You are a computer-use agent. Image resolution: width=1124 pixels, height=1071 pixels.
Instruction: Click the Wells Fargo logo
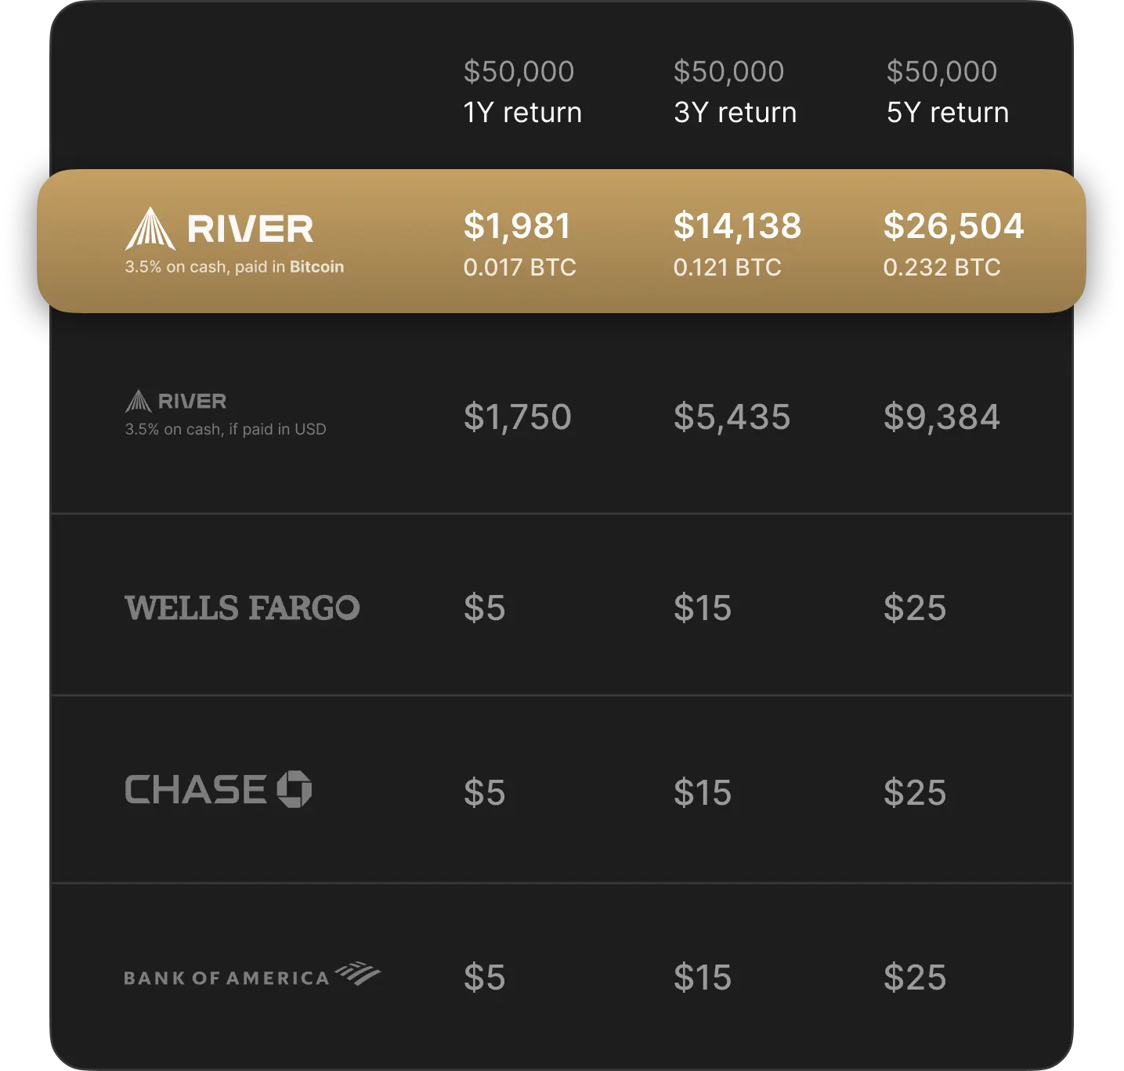[242, 608]
